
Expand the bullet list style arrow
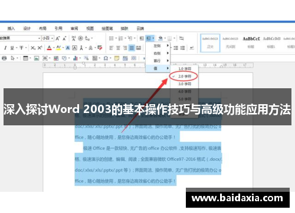(x=116, y=38)
